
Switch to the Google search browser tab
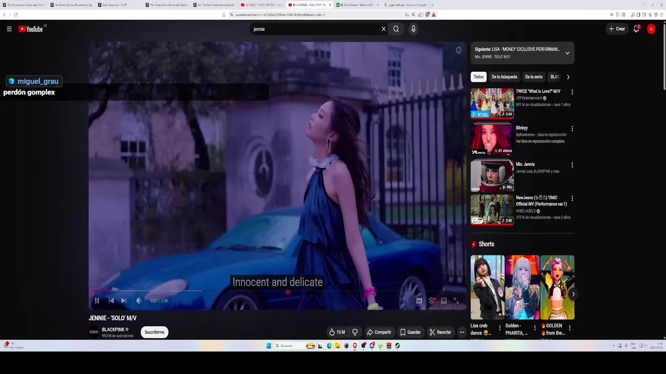[405, 5]
